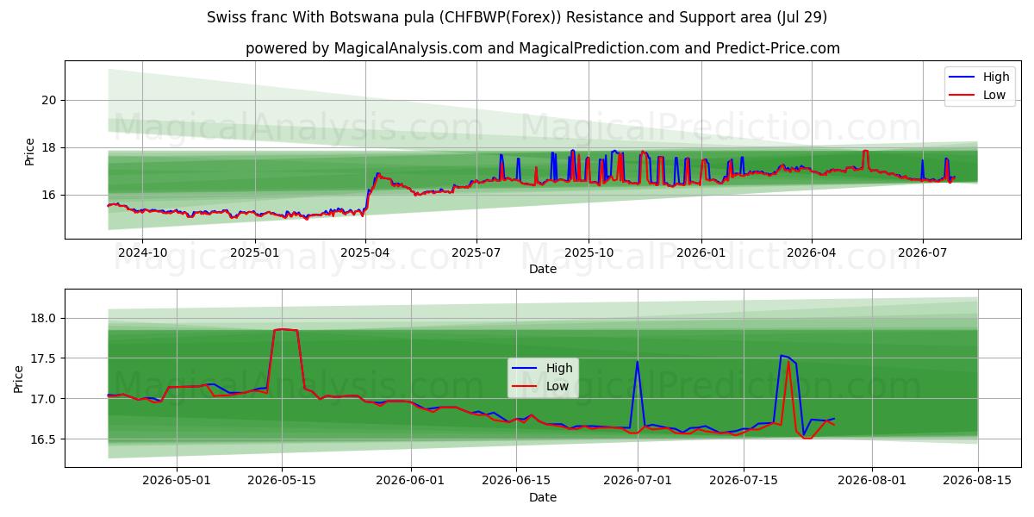Image resolution: width=1034 pixels, height=517 pixels.
Task: Click the '2026-06-15' tick label
Action: (515, 481)
